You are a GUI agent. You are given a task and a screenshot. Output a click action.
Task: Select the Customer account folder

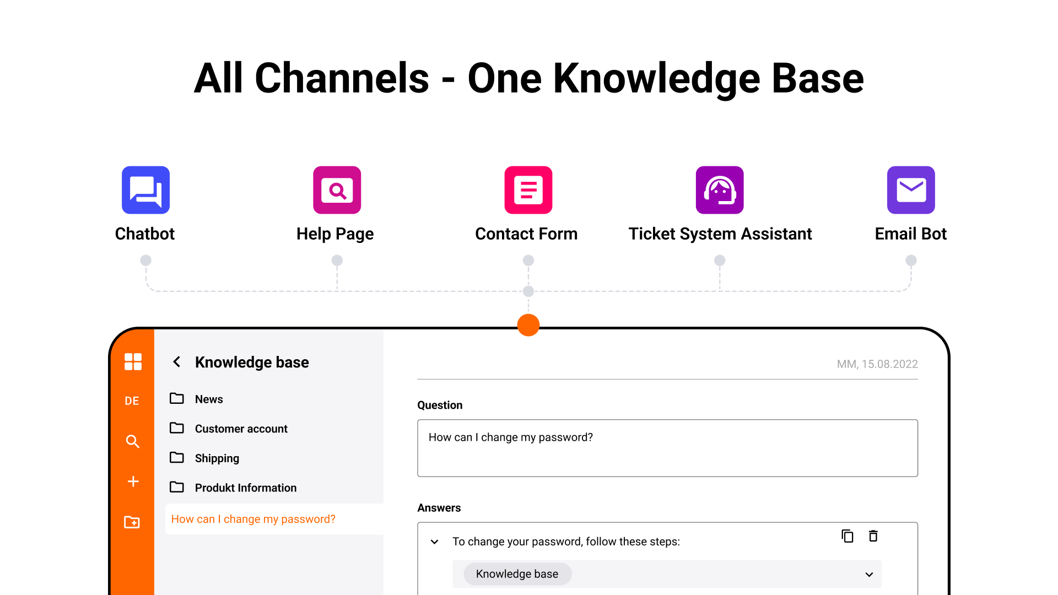(x=240, y=429)
